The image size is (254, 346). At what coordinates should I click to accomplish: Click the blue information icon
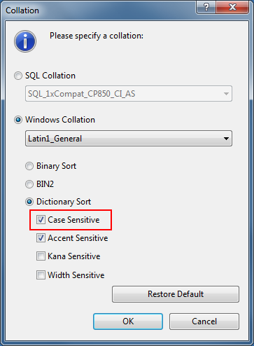click(x=25, y=41)
